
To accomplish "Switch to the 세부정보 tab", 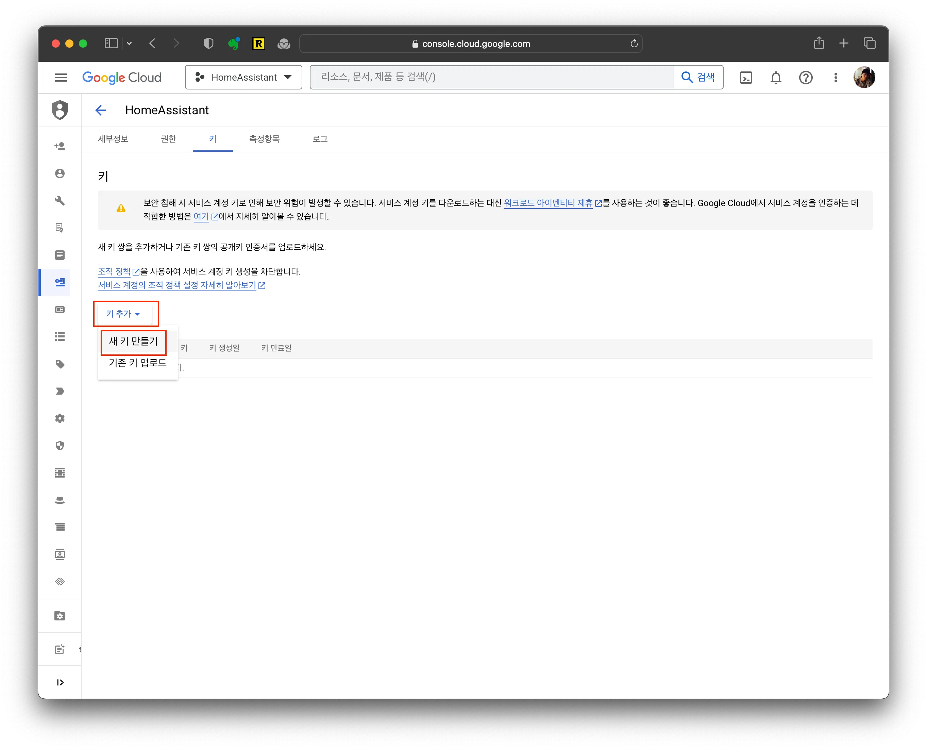I will (x=113, y=139).
